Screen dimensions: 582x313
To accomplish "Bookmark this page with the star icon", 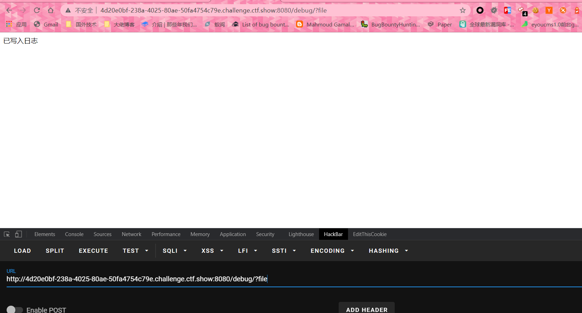I will click(x=463, y=10).
